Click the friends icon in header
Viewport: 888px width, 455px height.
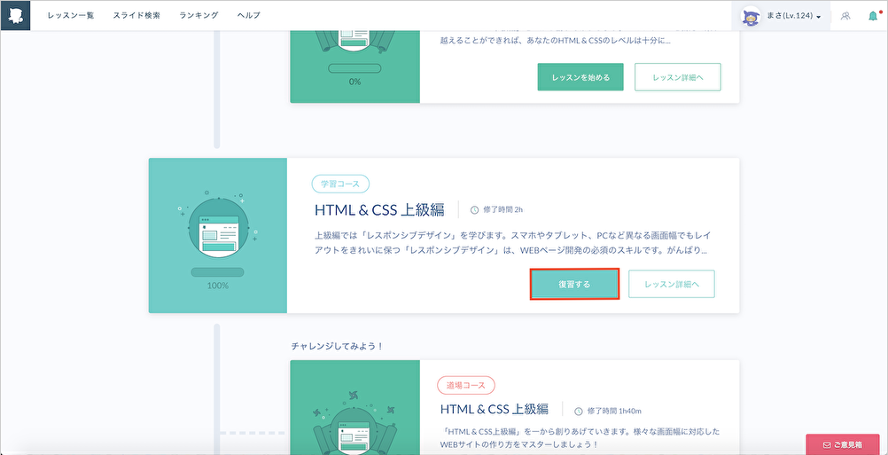coord(845,16)
